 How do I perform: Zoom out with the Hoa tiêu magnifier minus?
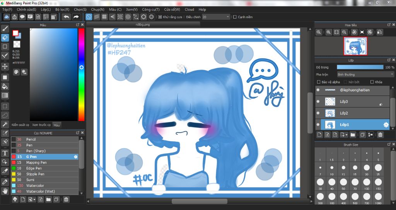pyautogui.click(x=344, y=32)
